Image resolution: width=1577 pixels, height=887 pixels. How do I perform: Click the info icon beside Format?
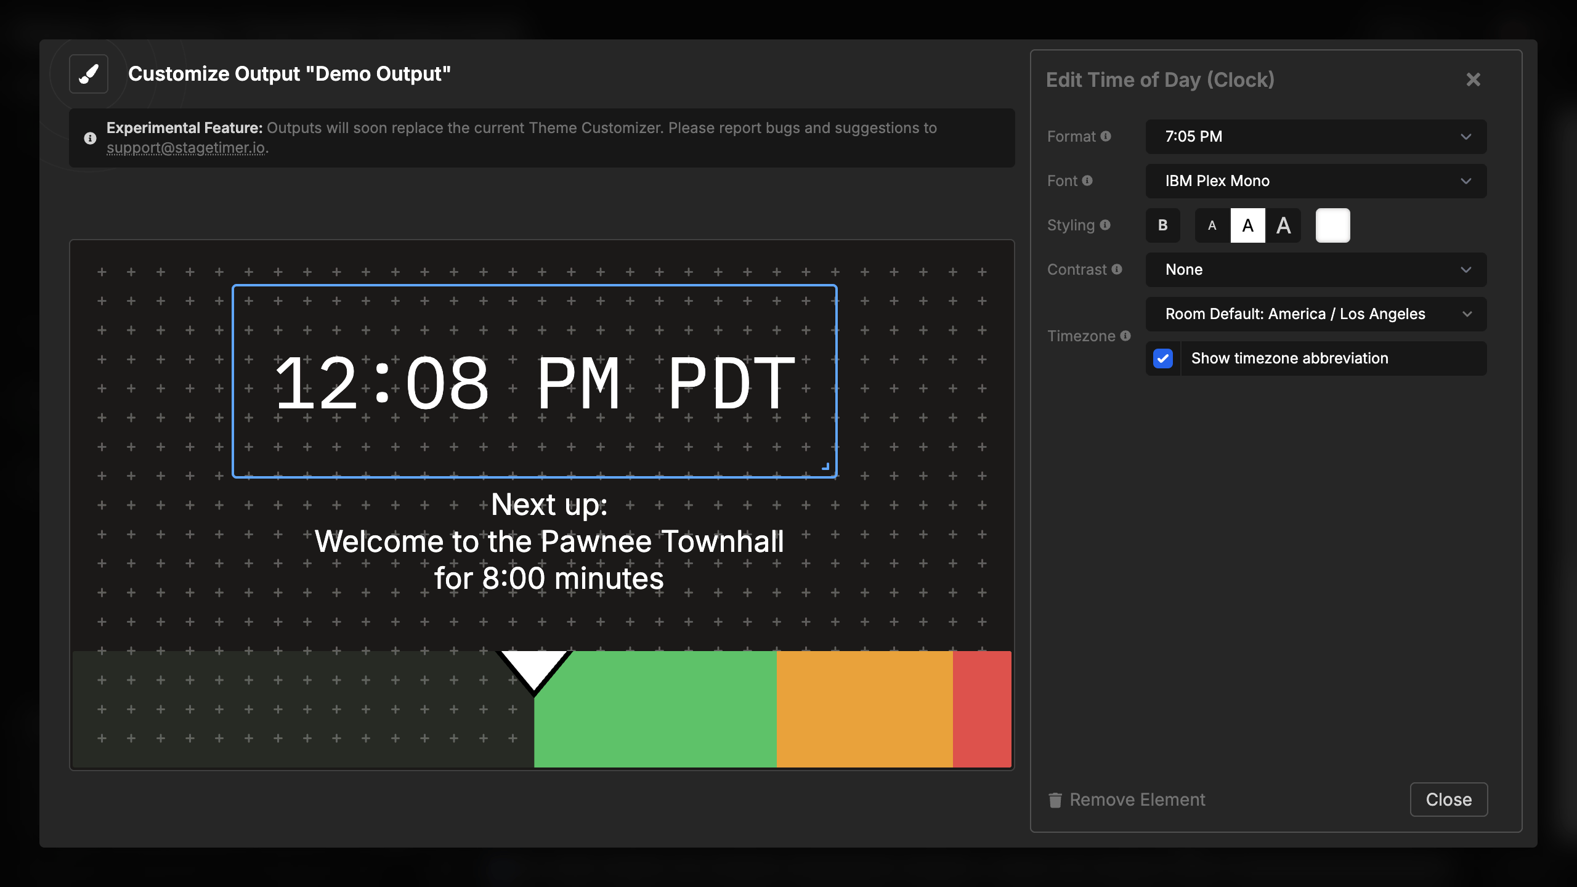[x=1106, y=136]
